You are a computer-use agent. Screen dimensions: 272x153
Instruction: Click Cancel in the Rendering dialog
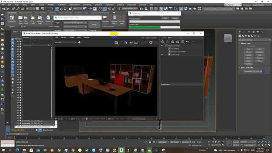pos(175,18)
